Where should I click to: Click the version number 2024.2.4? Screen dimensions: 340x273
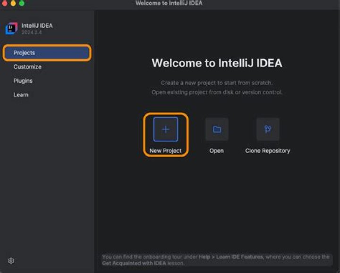[33, 32]
